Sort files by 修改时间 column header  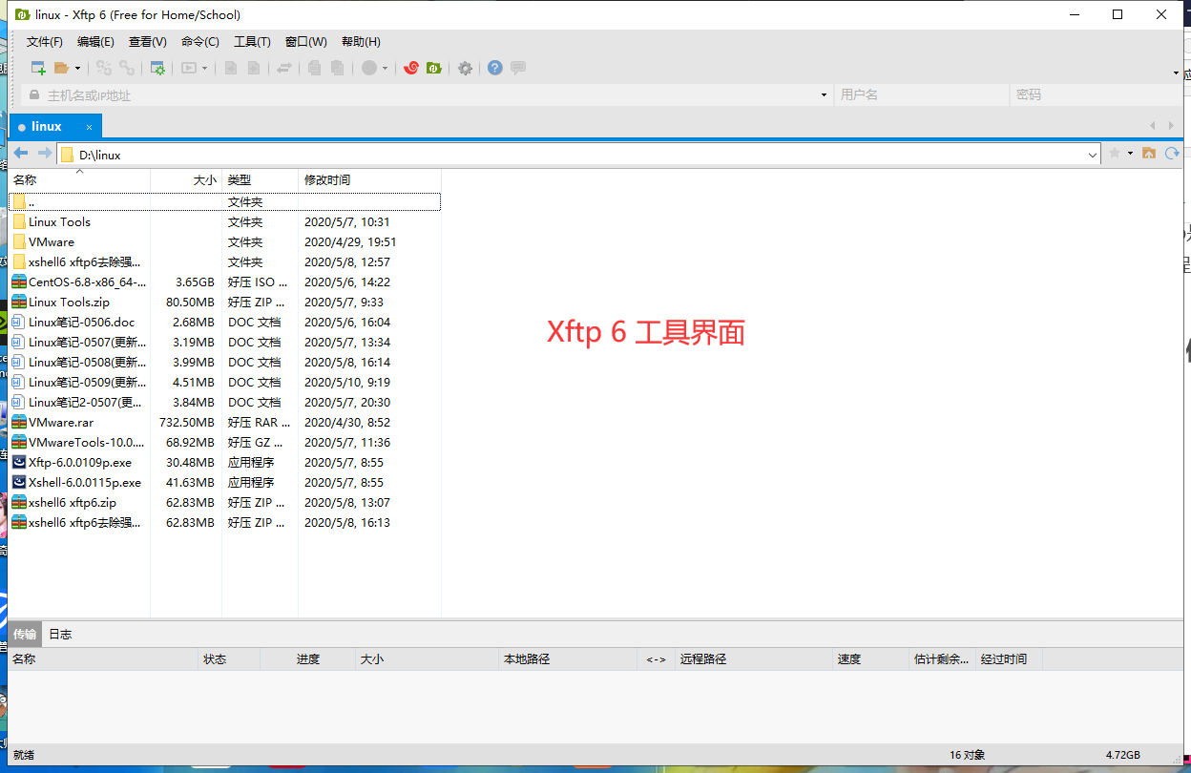(369, 179)
